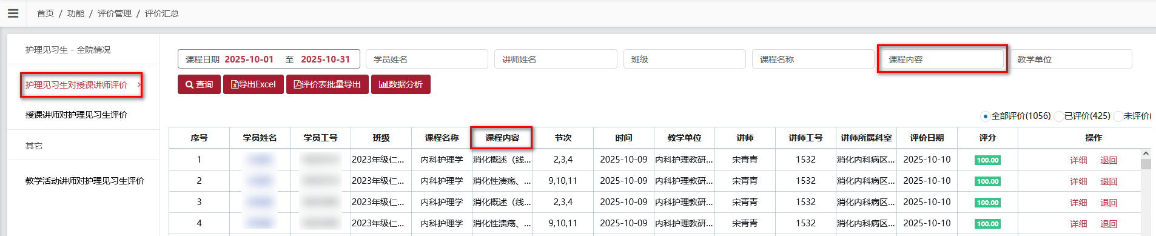The height and width of the screenshot is (236, 1156).
Task: Click 退回 link in row 4
Action: (x=1109, y=224)
